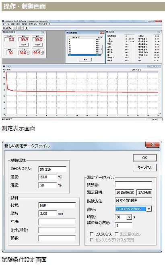Toggle the 測定繰り返し checkbox
This screenshot has width=165, height=265.
[x=116, y=234]
